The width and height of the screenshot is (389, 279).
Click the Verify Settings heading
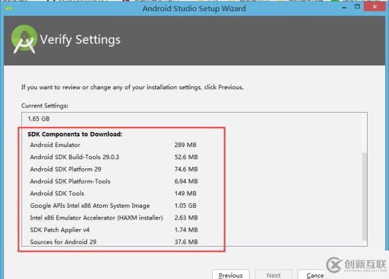coord(80,39)
